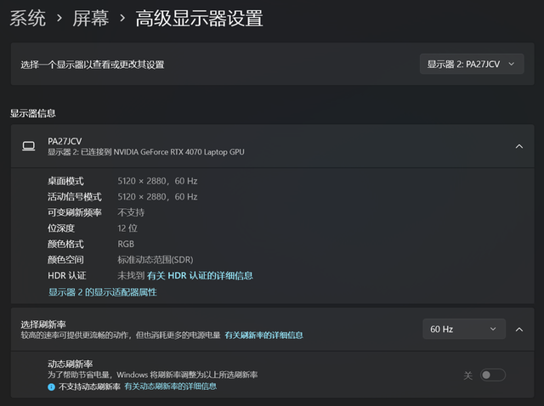Open 有关刷新率的详细信息 link
Image resolution: width=544 pixels, height=406 pixels.
(263, 336)
